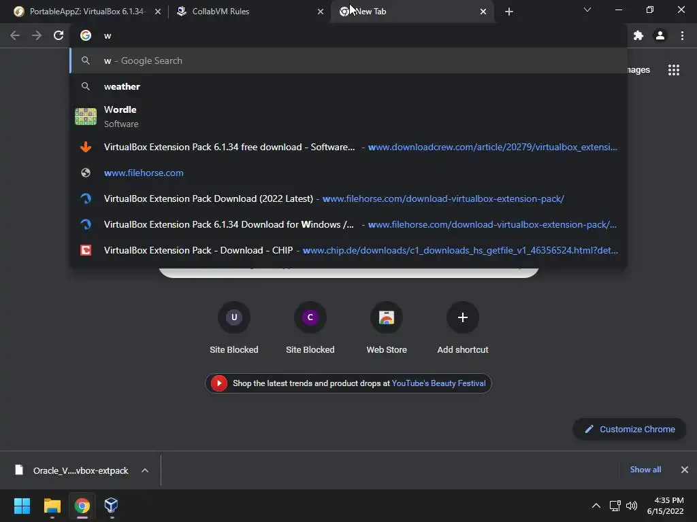
Task: Open Chrome's three-dot menu
Action: (682, 35)
